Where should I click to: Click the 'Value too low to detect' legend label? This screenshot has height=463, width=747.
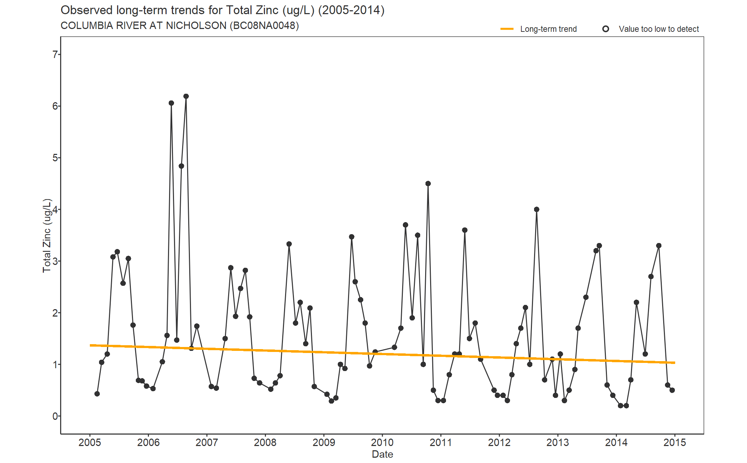659,29
